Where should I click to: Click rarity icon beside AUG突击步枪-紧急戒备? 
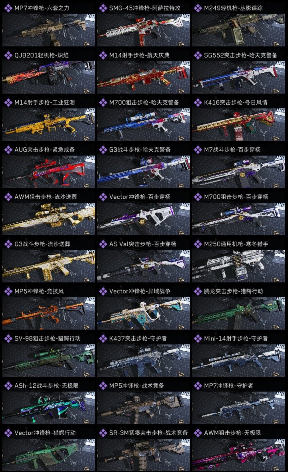[8, 150]
